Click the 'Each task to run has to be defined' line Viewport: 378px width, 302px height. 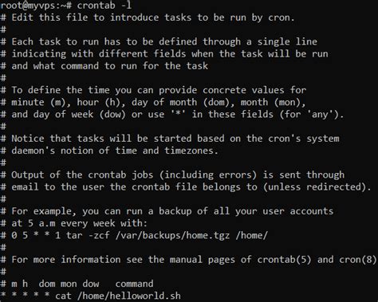159,41
